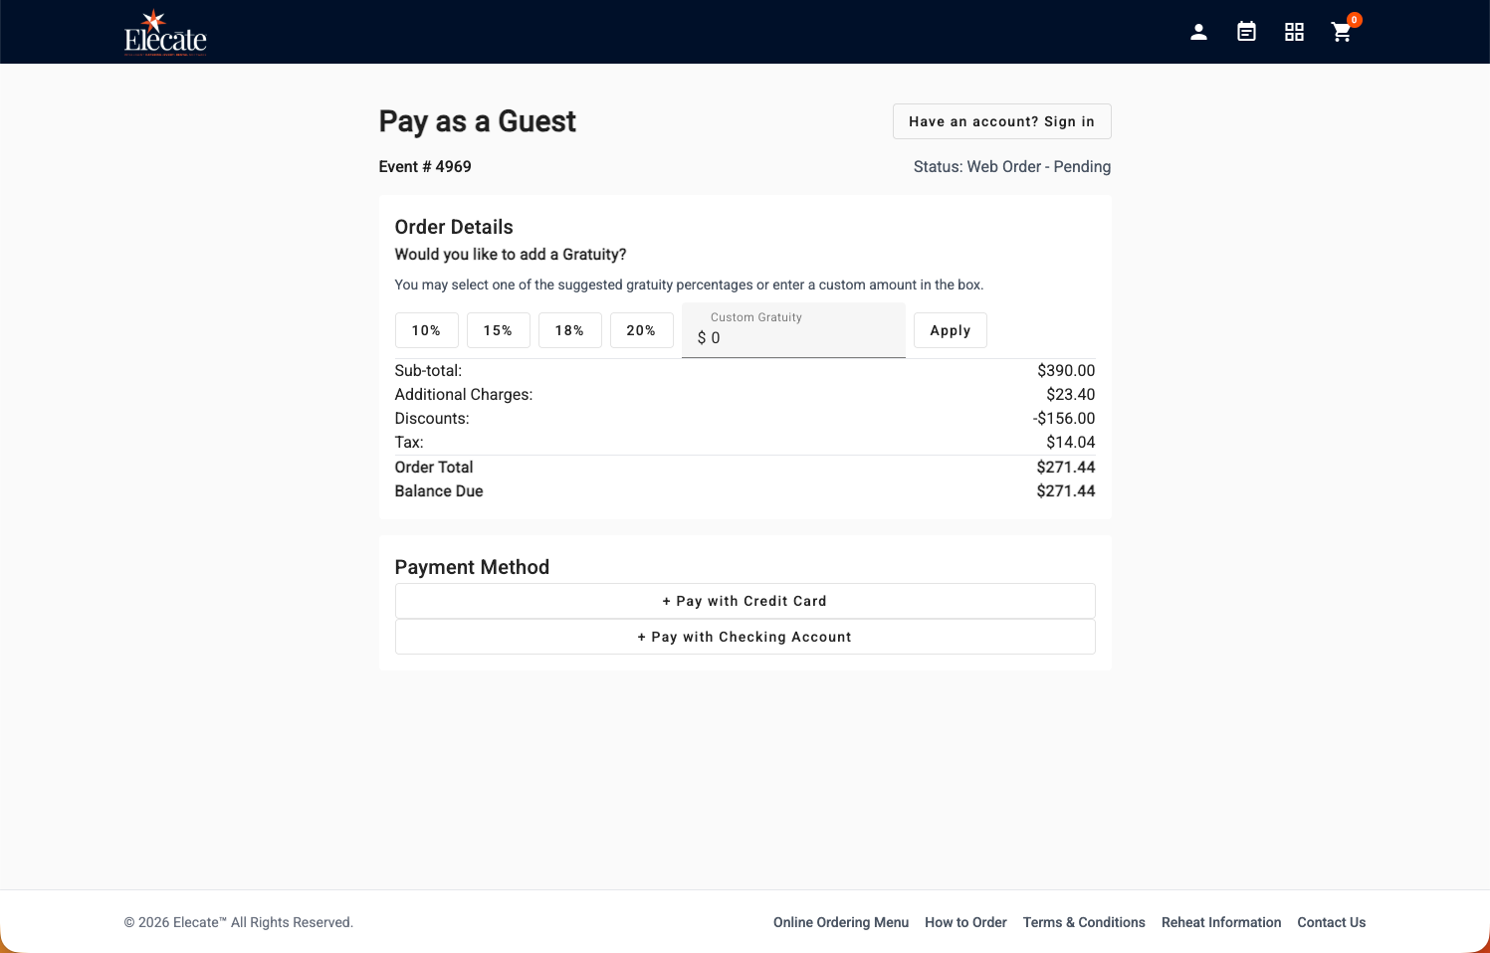The height and width of the screenshot is (953, 1490).
Task: Select the 18% gratuity option
Action: (x=569, y=330)
